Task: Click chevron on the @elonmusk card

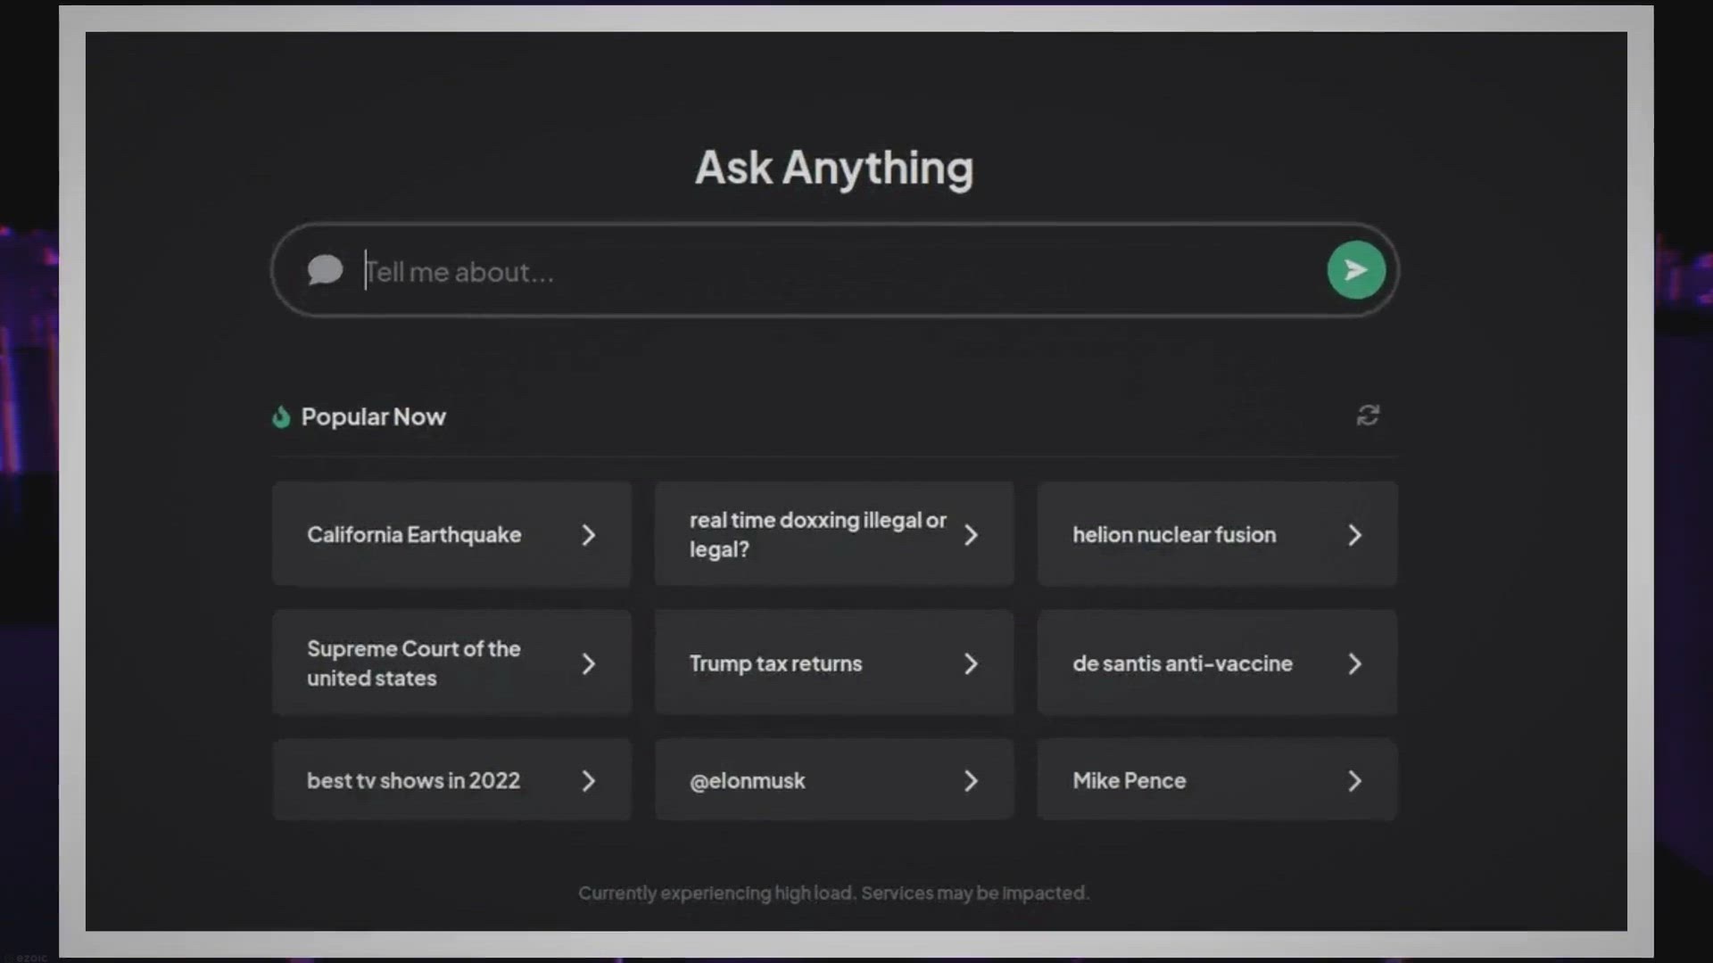Action: click(971, 781)
